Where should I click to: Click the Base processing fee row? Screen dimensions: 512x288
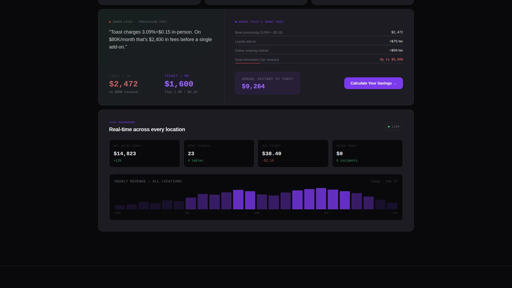coord(319,33)
